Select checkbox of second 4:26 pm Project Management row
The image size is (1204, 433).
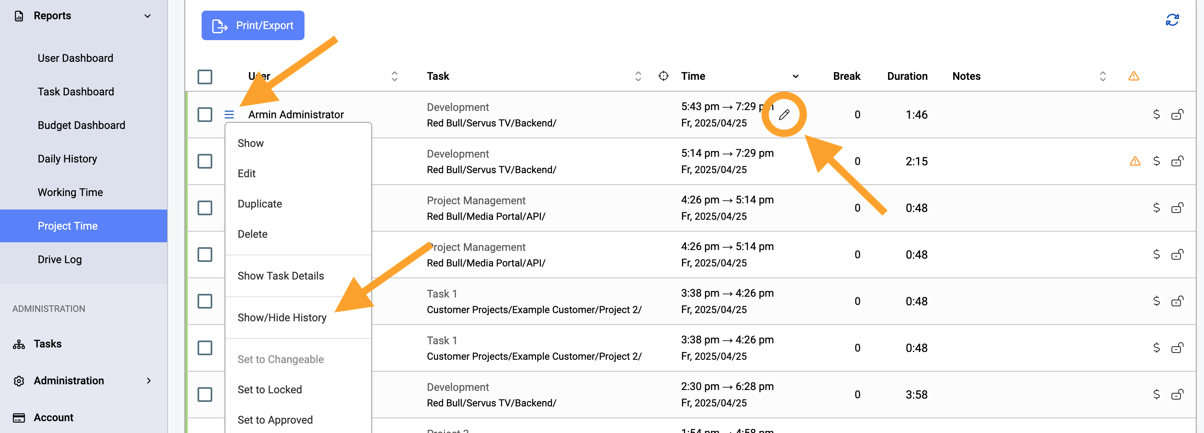205,254
